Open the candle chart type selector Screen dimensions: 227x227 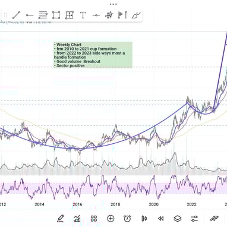[144, 219]
